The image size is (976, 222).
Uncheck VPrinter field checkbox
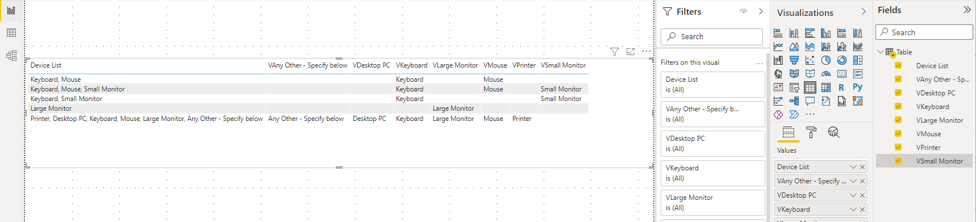pos(898,147)
